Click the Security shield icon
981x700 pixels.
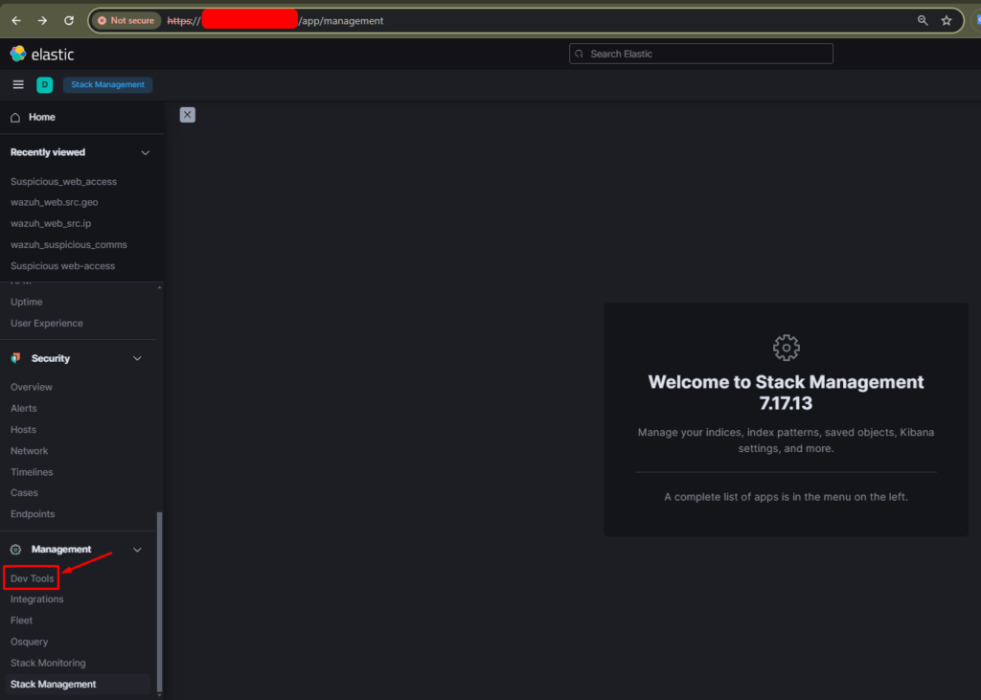pos(15,358)
